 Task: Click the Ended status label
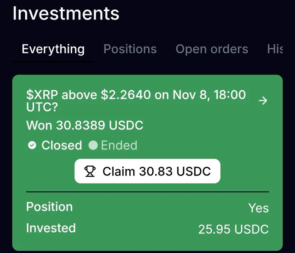[x=119, y=145]
